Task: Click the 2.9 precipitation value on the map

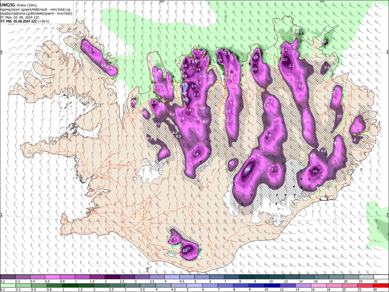Action: (x=255, y=69)
